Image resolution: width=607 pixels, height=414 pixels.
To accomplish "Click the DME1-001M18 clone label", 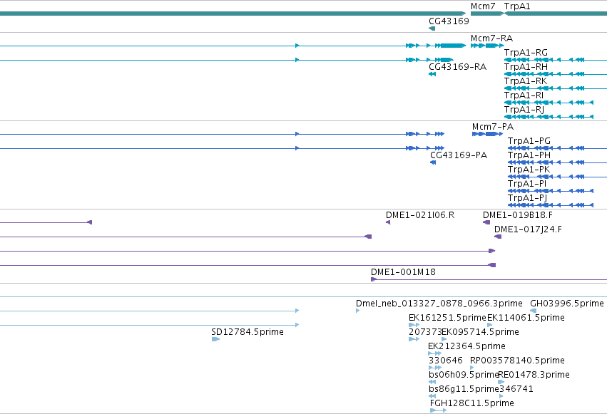I will [x=403, y=272].
